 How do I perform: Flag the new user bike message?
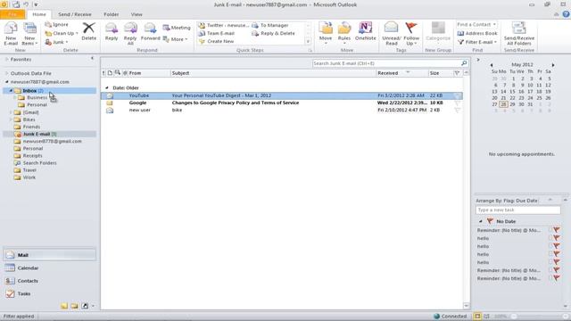coord(458,111)
